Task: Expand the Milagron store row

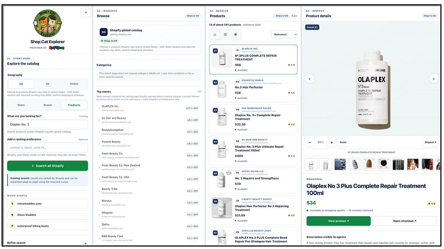Action: [x=99, y=215]
